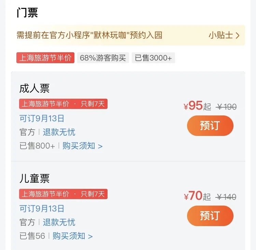The image size is (256, 250).
Task: Tap 退款无忧 under the adult ticket
Action: click(x=59, y=132)
